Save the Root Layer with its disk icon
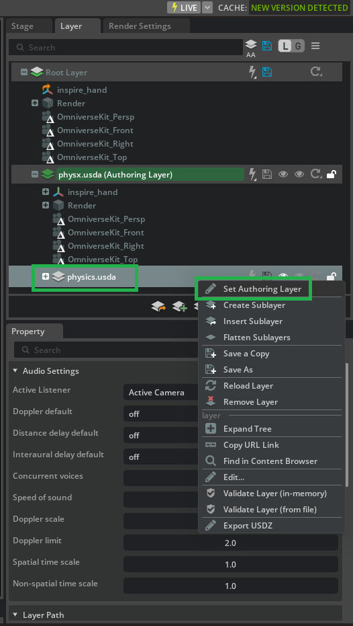353x626 pixels. pos(267,72)
